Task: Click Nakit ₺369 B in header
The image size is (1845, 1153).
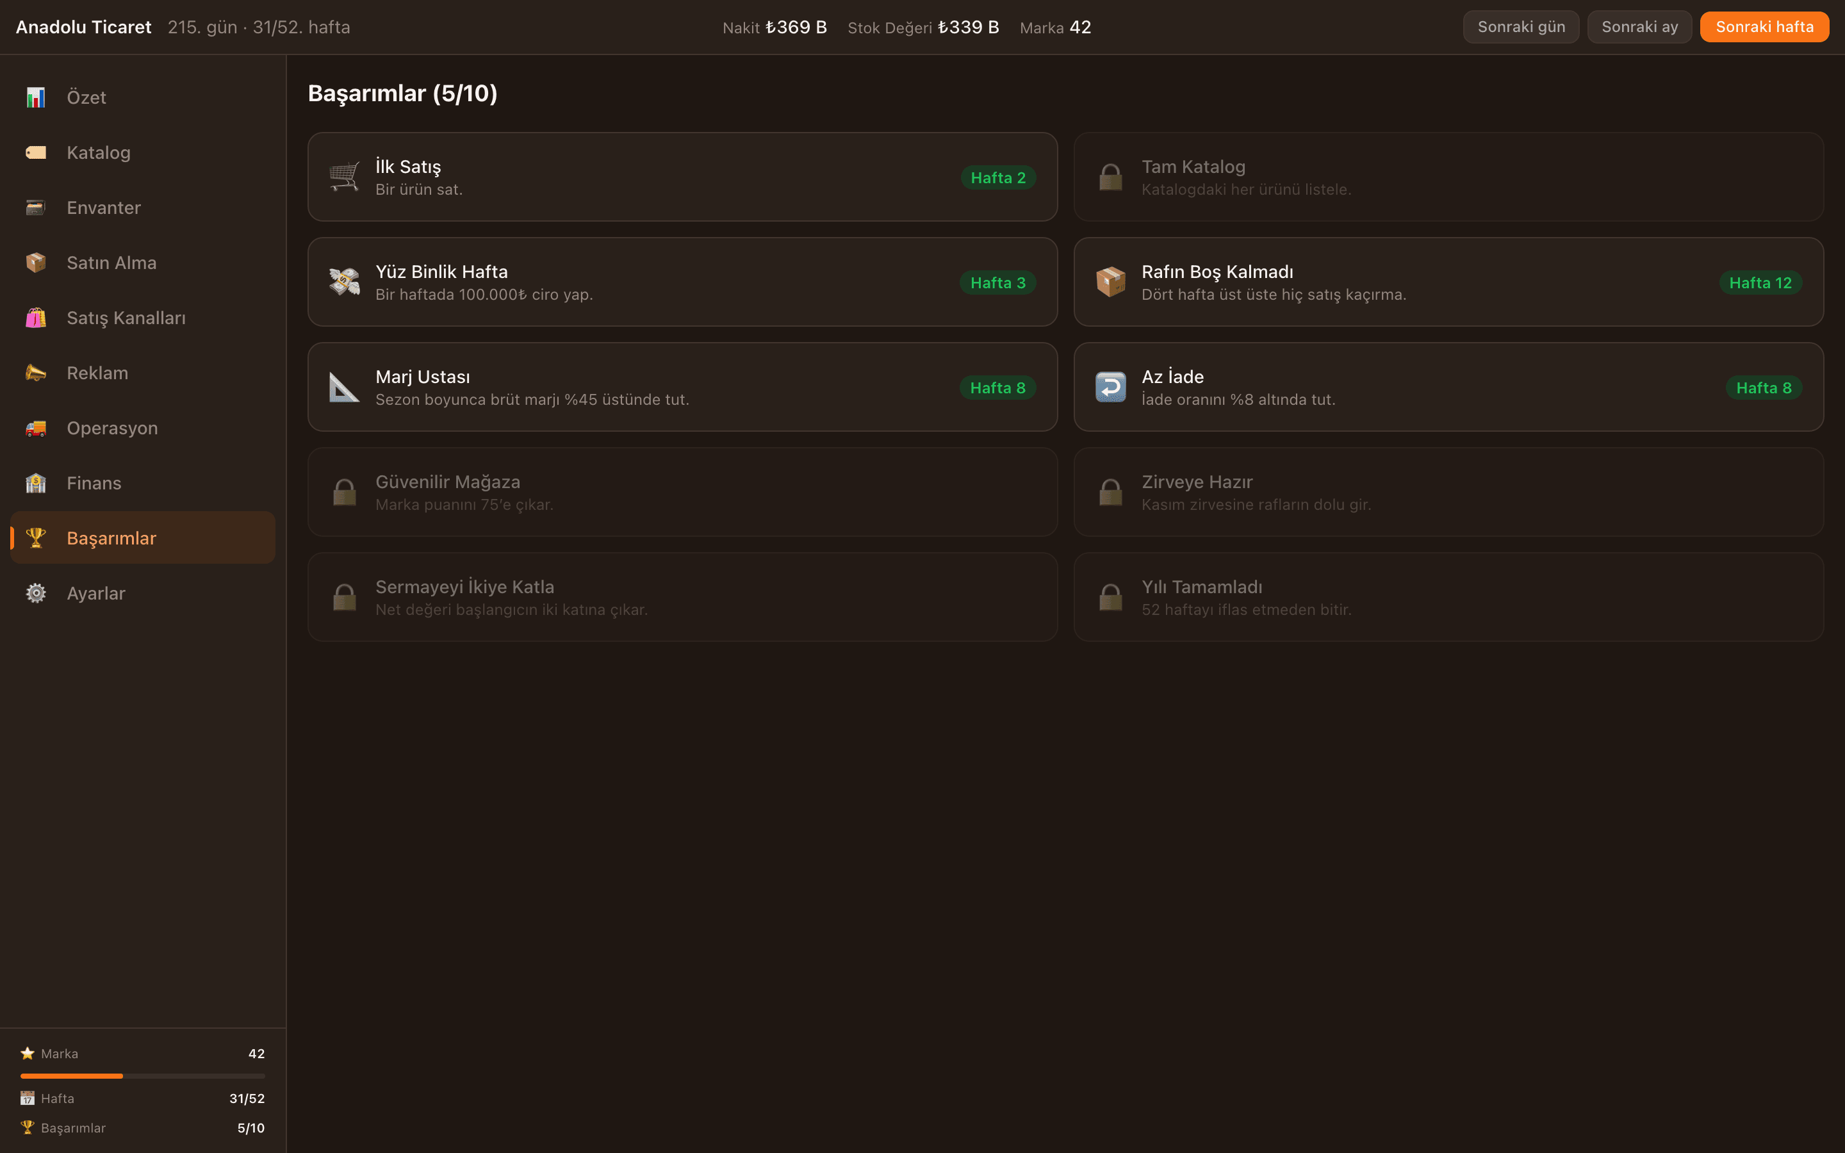Action: pyautogui.click(x=775, y=28)
